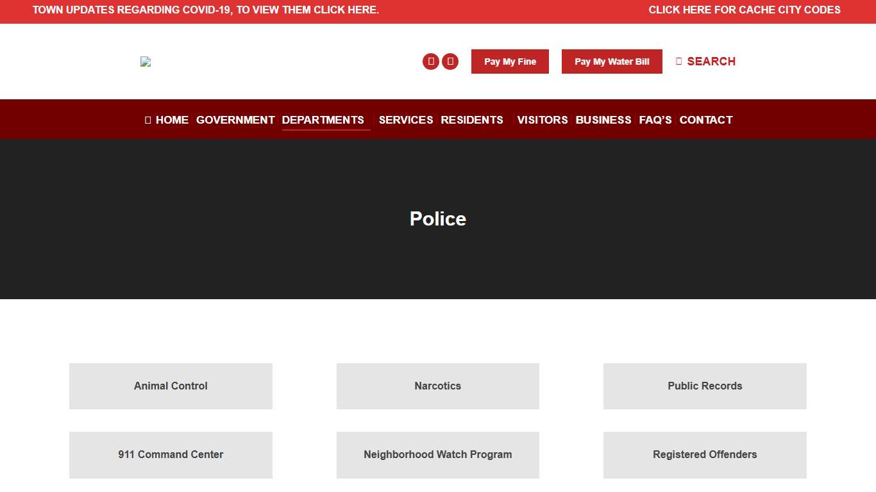
Task: Open the Neighborhood Watch Program page
Action: [438, 454]
